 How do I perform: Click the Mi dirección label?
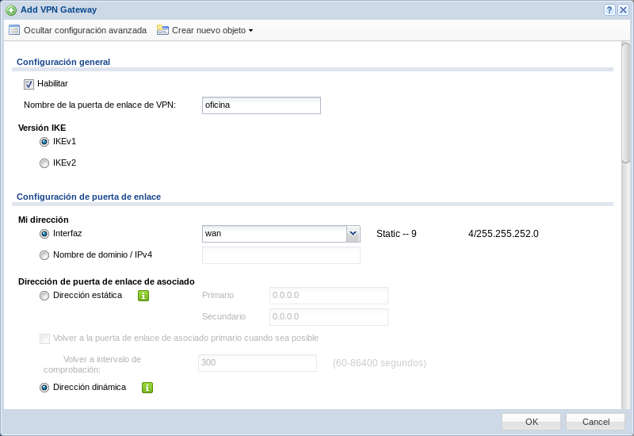click(44, 220)
